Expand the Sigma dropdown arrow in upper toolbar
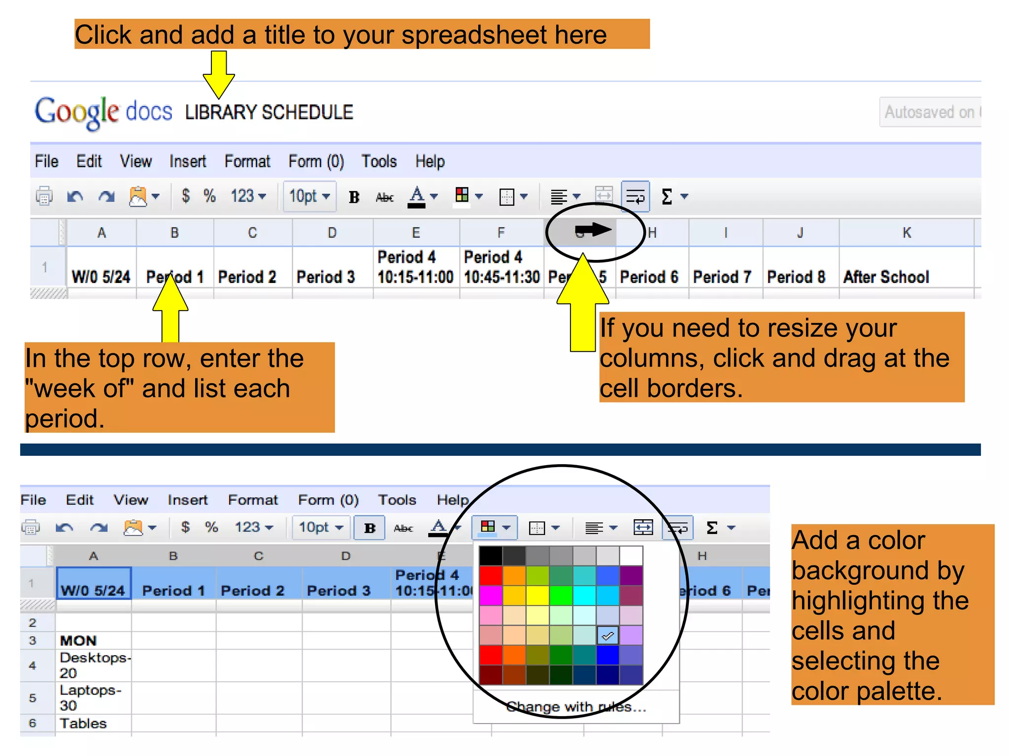Screen dimensions: 1009x756 click(684, 196)
